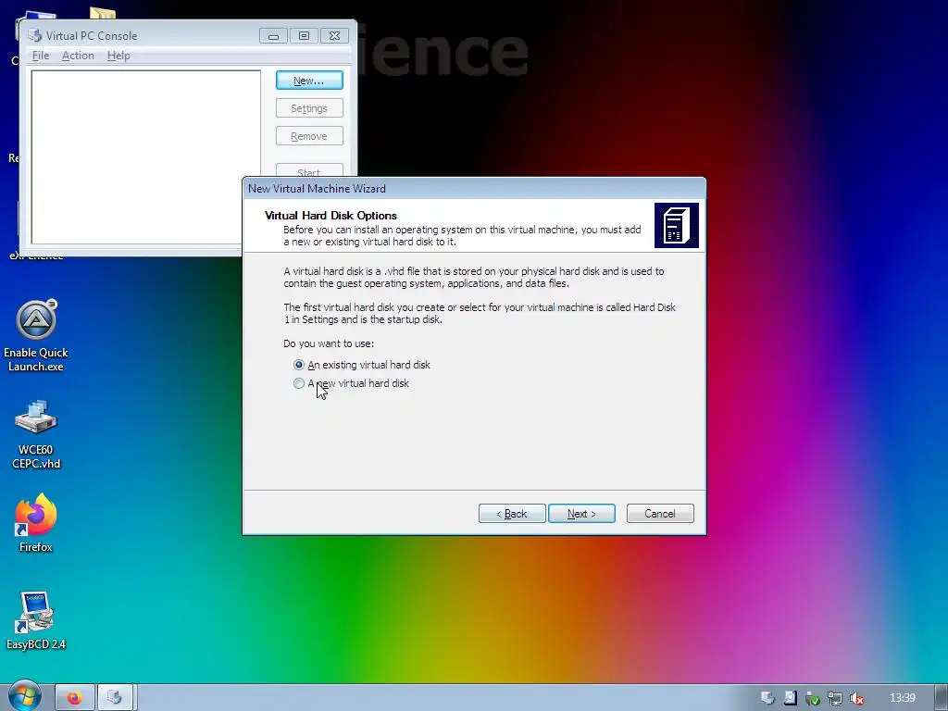Viewport: 948px width, 711px height.
Task: Click Remove button in Virtual PC Console
Action: [309, 136]
